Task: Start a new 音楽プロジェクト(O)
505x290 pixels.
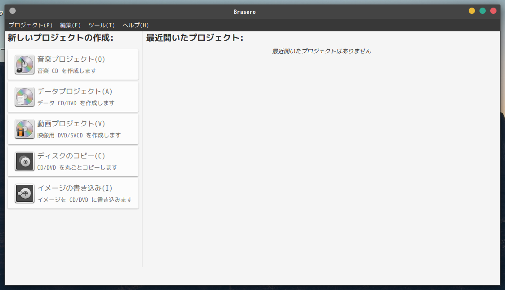Action: (73, 64)
